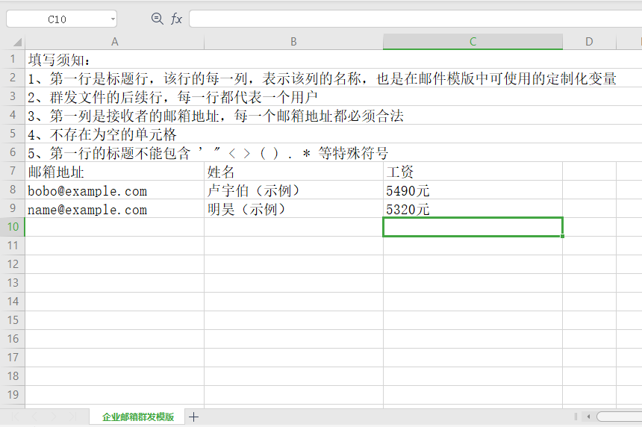Select column B header
This screenshot has width=642, height=427.
pyautogui.click(x=293, y=42)
